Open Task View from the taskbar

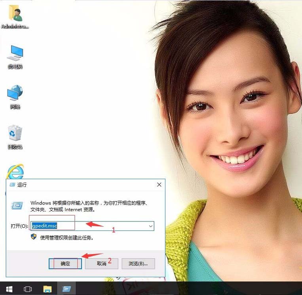click(28, 289)
